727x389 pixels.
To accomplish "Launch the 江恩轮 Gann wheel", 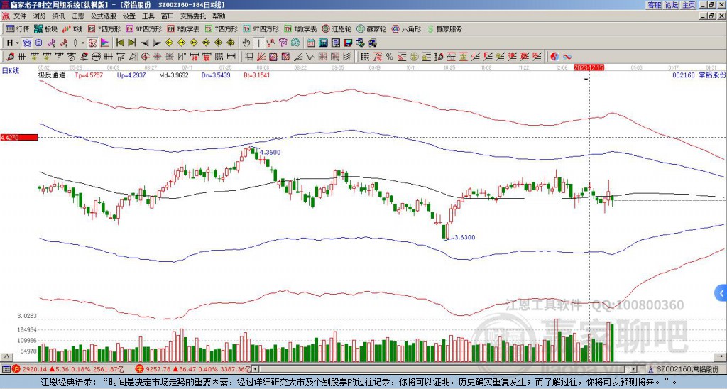I will pyautogui.click(x=337, y=28).
